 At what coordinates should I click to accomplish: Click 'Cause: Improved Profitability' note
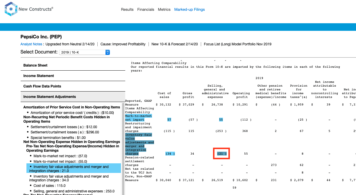(123, 44)
